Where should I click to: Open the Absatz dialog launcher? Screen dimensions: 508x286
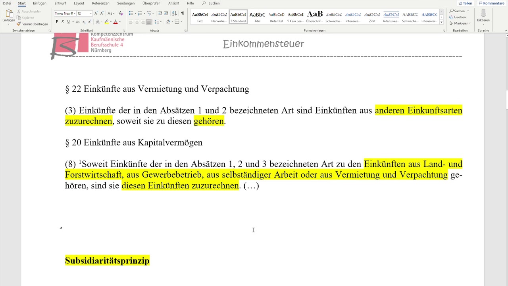tap(185, 31)
